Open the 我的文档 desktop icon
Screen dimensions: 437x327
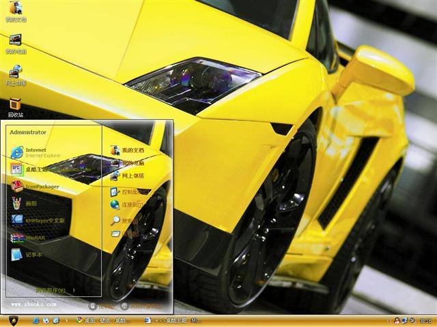[x=16, y=11]
